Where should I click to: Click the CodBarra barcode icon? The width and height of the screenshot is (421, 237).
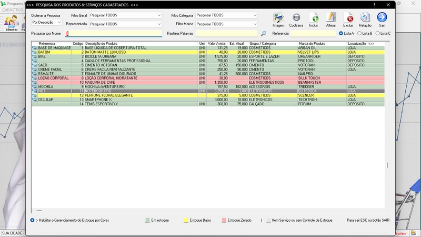point(296,19)
